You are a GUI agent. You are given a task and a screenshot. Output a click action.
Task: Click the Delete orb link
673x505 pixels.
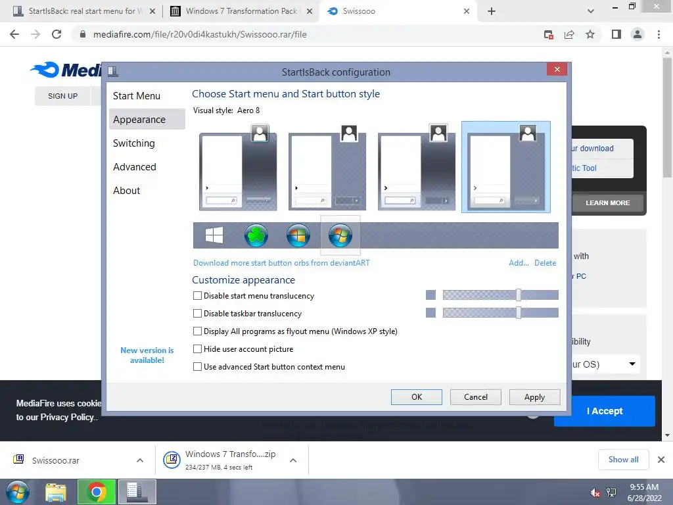[545, 263]
